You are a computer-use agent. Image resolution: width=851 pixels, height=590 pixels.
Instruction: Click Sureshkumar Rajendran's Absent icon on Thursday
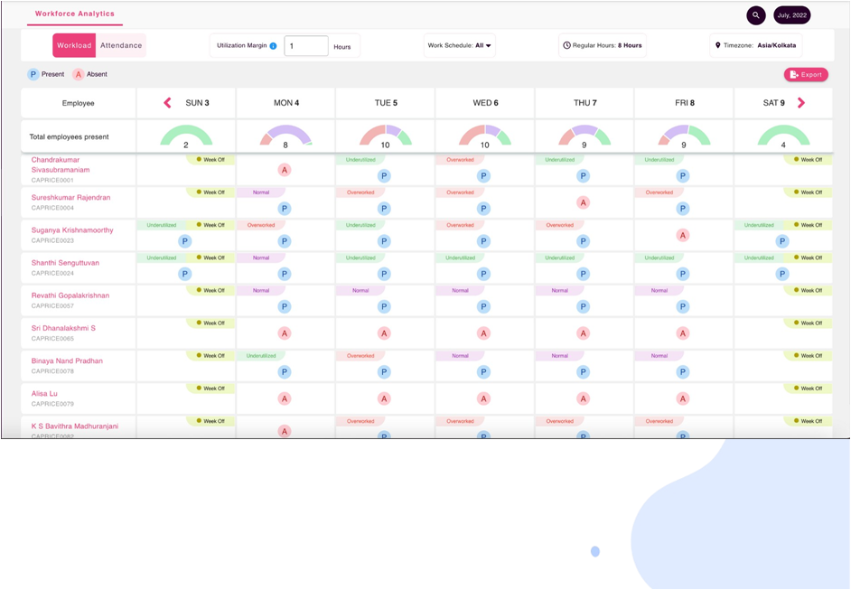583,202
